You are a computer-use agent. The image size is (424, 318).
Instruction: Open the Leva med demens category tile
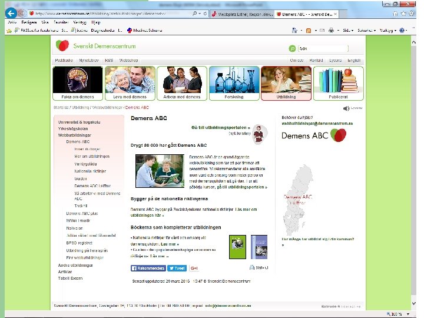coord(130,83)
